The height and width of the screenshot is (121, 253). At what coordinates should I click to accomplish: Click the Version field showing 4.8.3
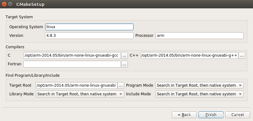click(89, 36)
